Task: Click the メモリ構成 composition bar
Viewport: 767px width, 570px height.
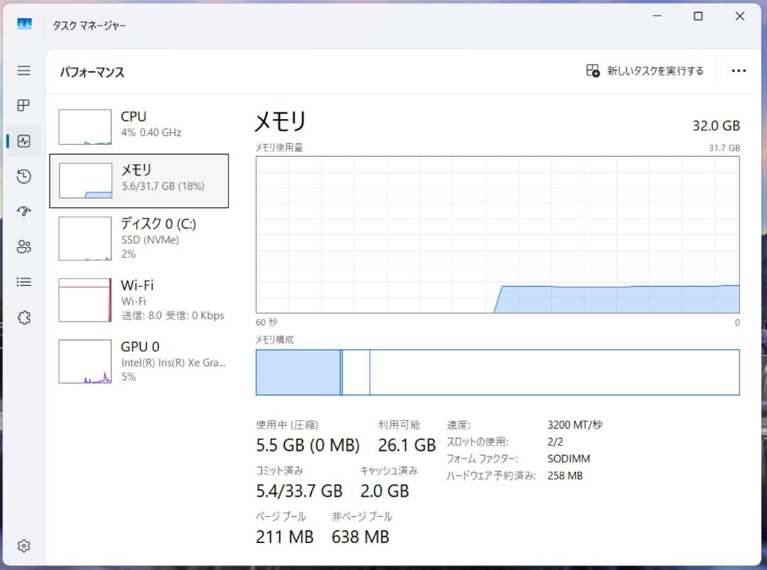Action: (x=497, y=372)
